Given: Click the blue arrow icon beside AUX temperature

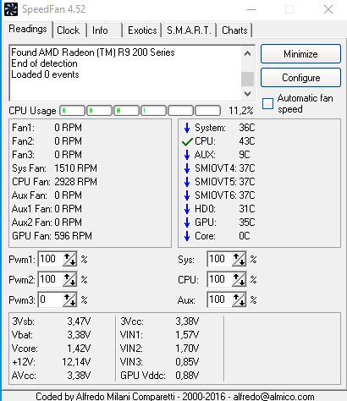Looking at the screenshot, I should coord(187,155).
